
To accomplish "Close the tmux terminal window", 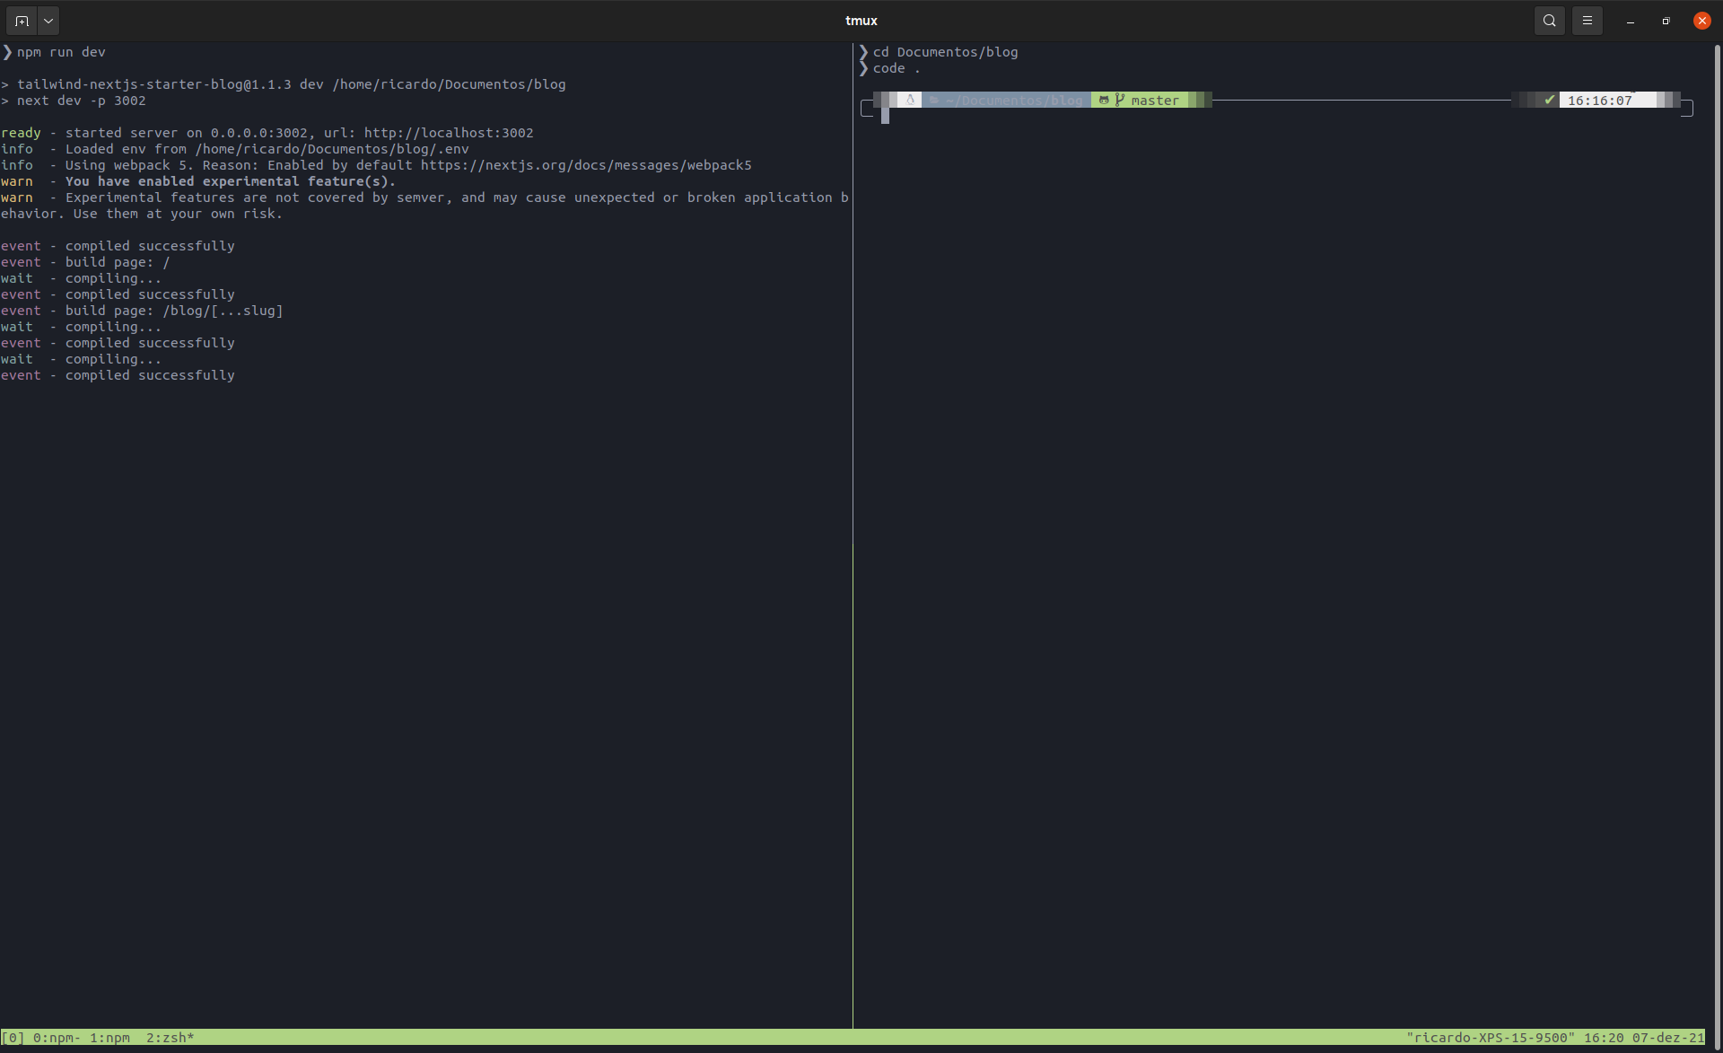I will coord(1702,21).
